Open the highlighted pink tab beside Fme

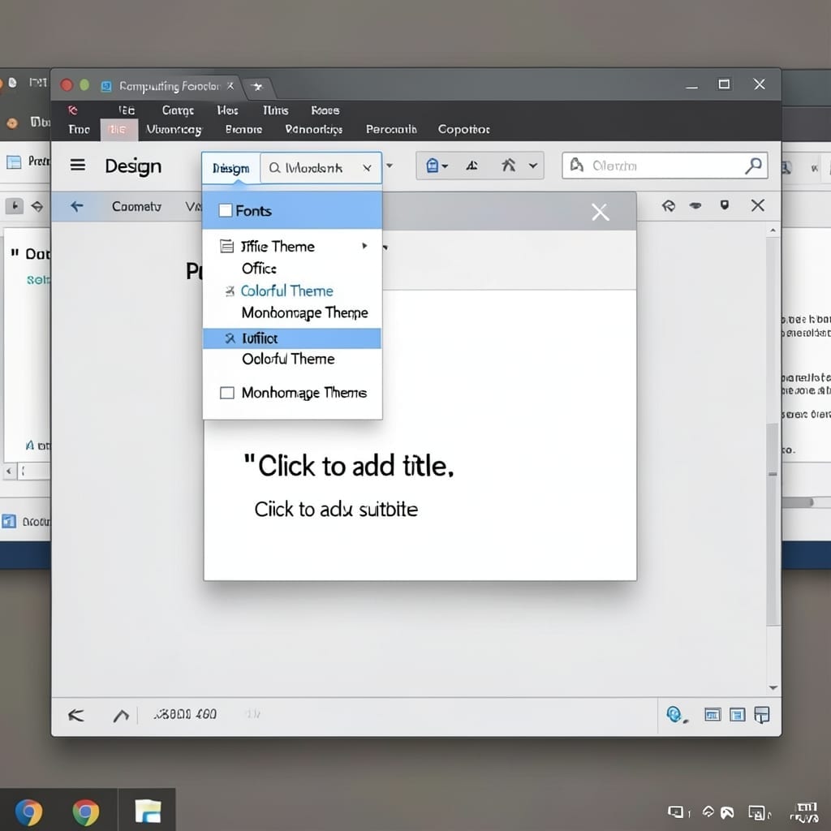click(119, 130)
